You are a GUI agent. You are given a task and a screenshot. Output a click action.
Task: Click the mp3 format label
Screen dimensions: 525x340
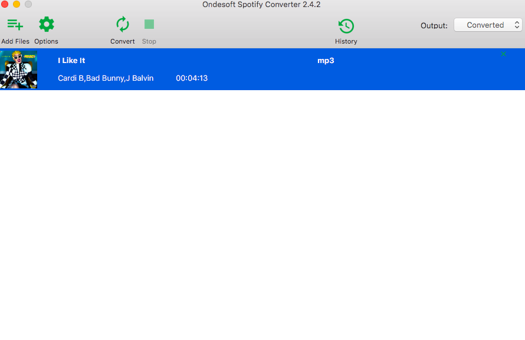pos(326,61)
